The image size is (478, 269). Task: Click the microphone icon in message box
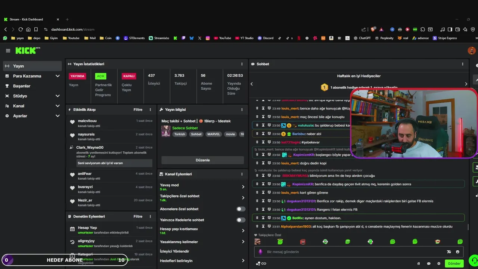tap(260, 252)
